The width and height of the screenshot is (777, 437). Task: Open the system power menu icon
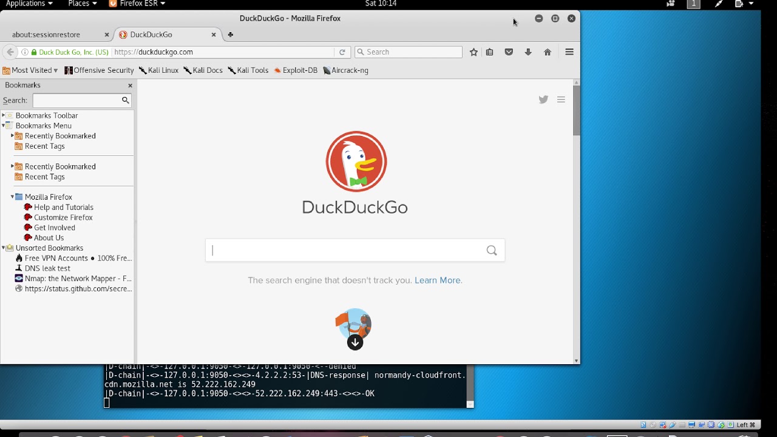point(744,4)
